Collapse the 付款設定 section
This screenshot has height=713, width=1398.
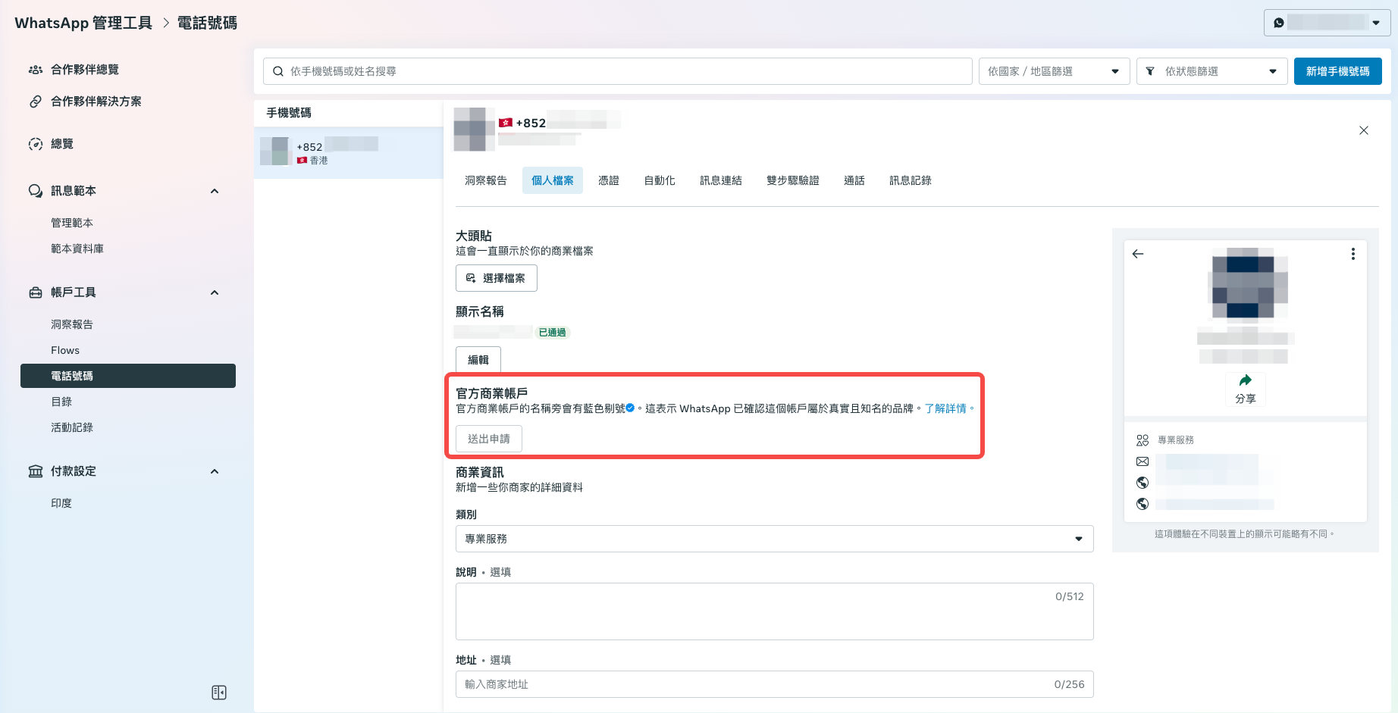(215, 471)
